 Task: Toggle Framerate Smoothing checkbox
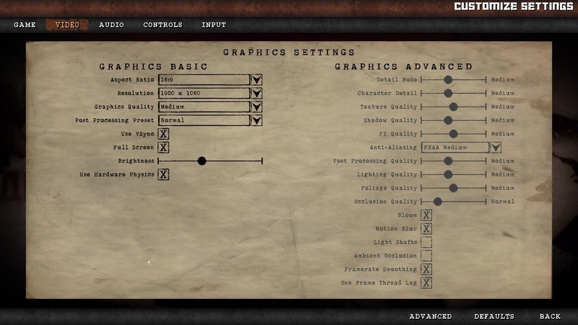pyautogui.click(x=426, y=270)
